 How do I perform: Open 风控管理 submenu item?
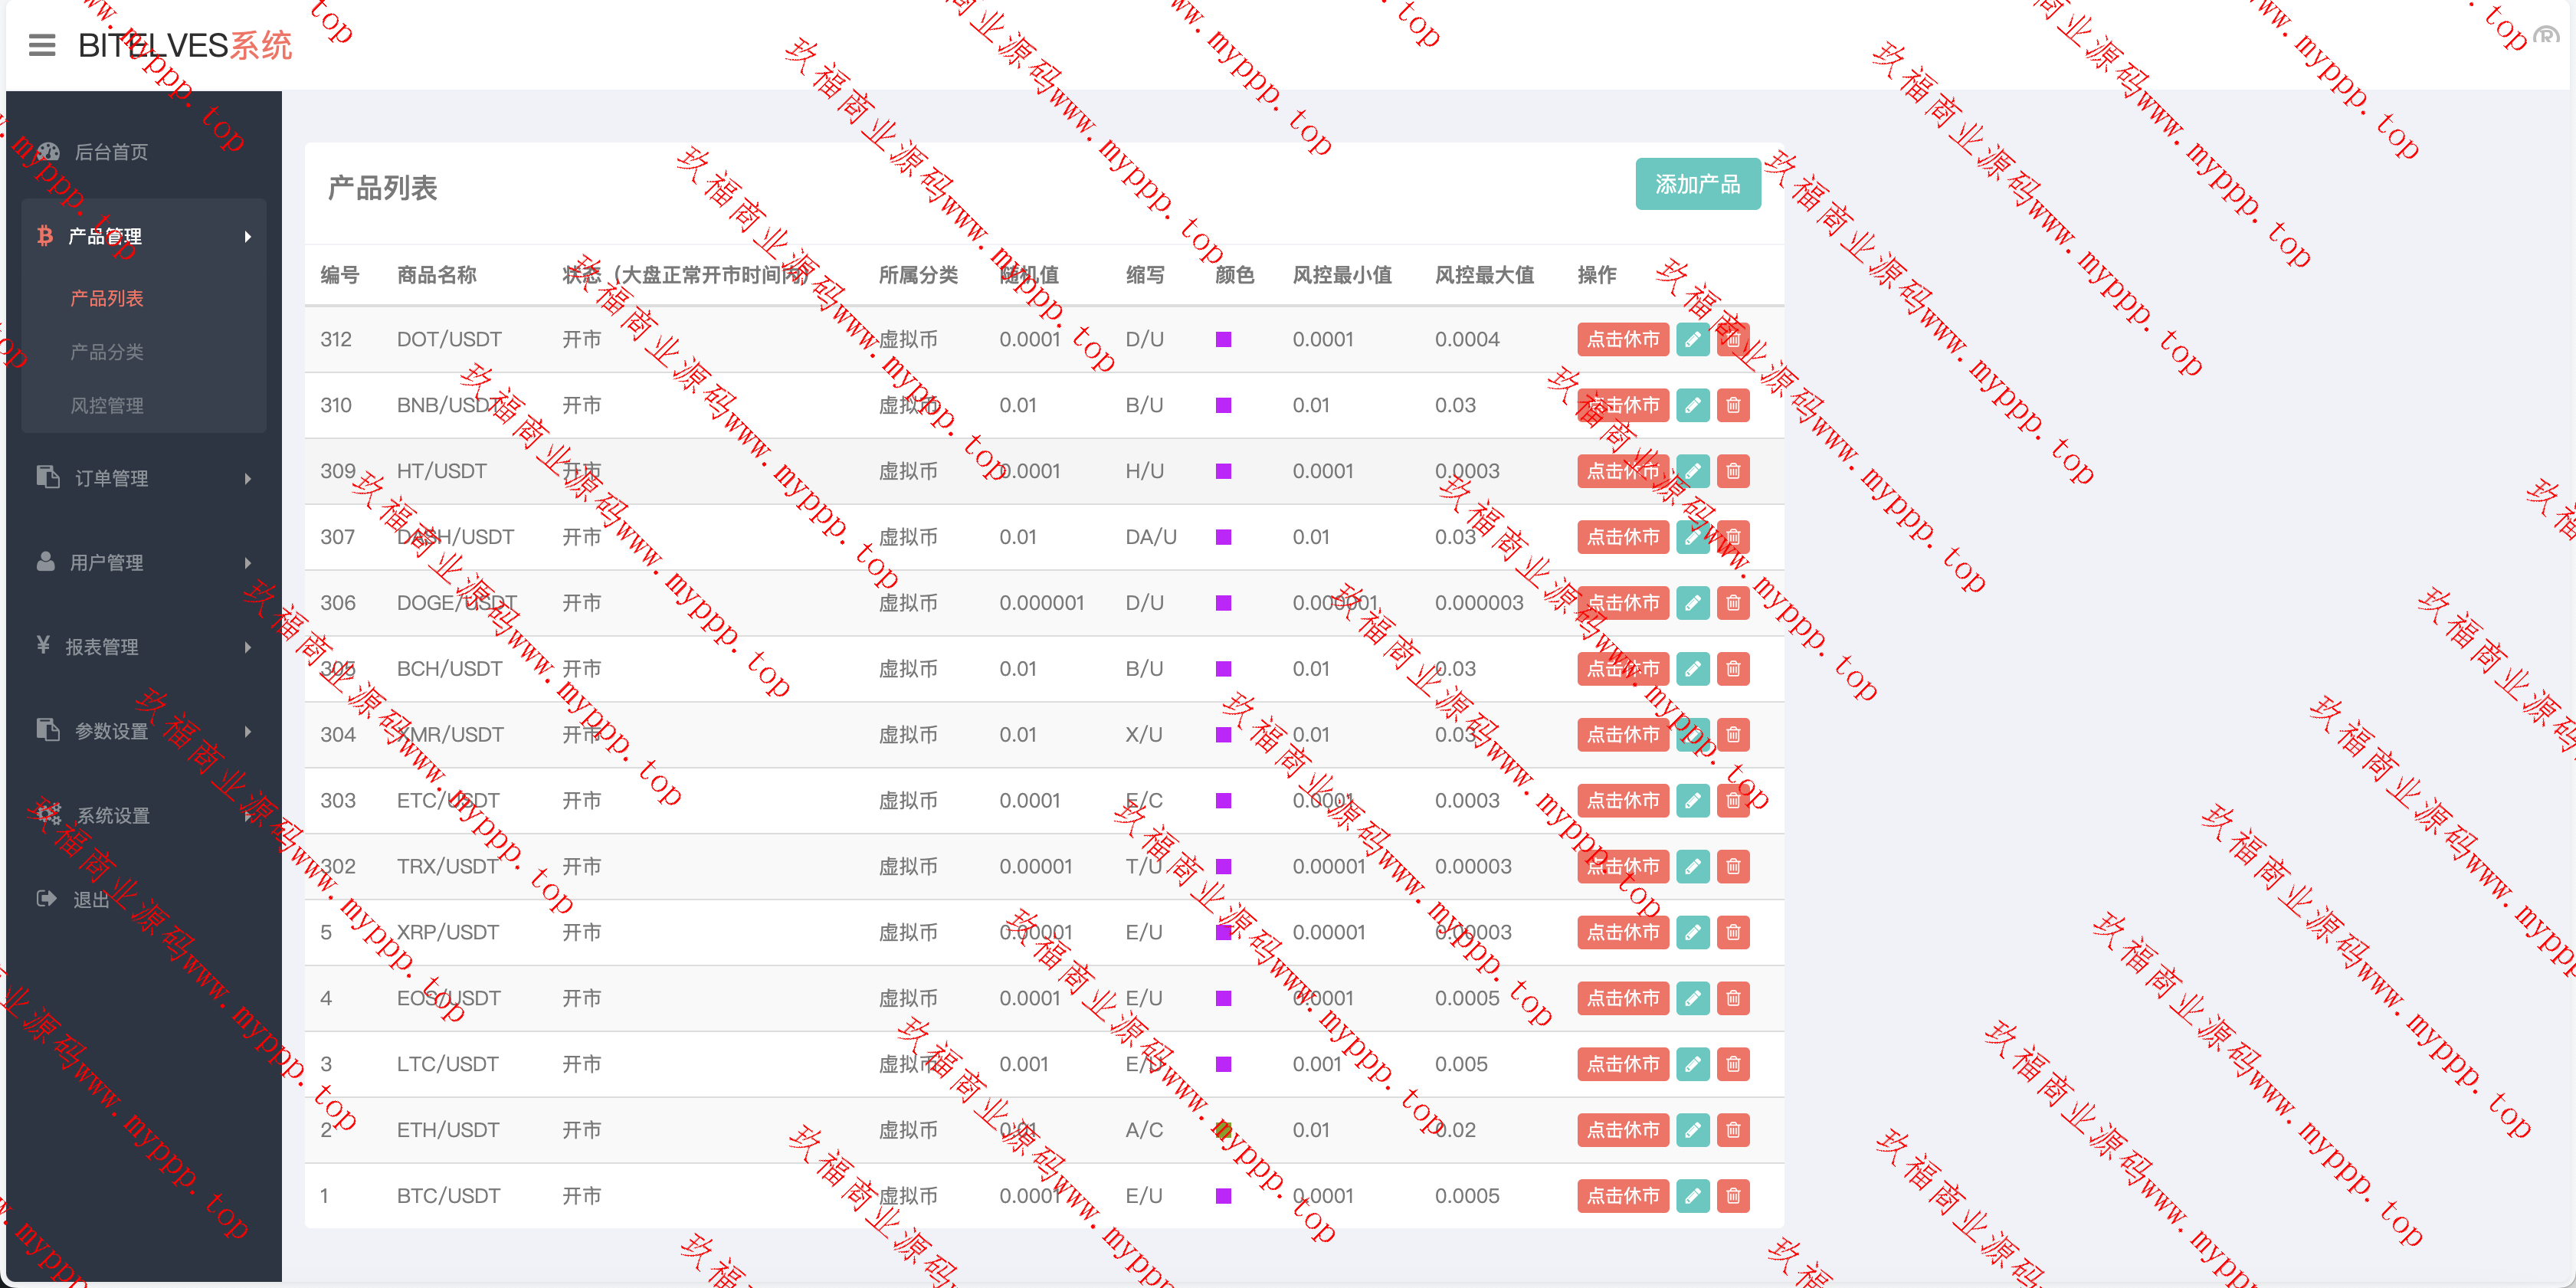coord(107,406)
